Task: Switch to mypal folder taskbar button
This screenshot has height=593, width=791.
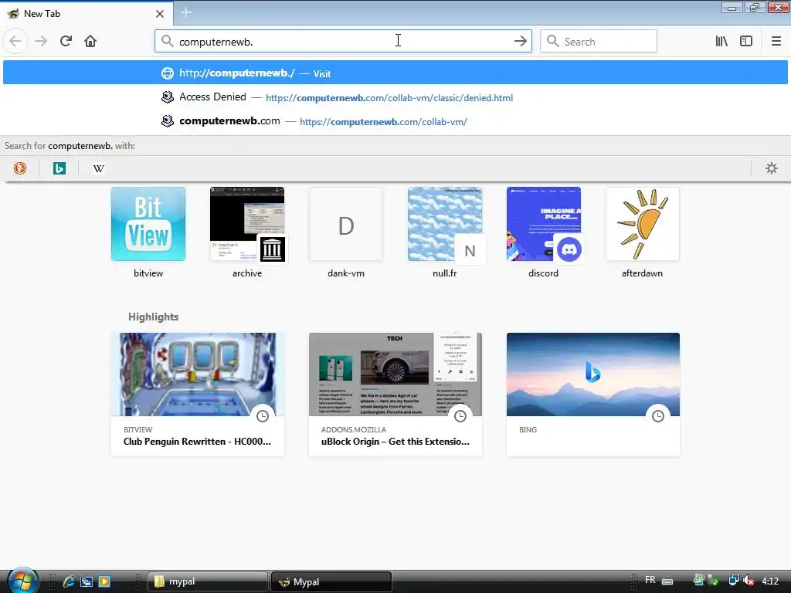Action: pyautogui.click(x=208, y=581)
